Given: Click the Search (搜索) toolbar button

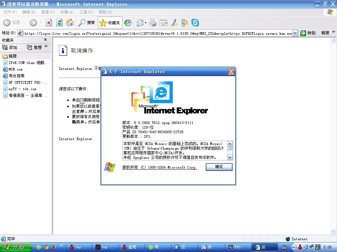Looking at the screenshot, I should tap(87, 23).
